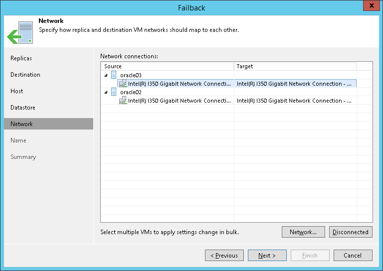Viewport: 383px width, 271px height.
Task: Close the Failback window
Action: [371, 5]
